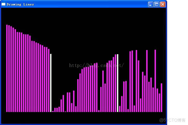Click the tiny bar right after first white bar
Image resolution: width=188 pixels, height=125 pixels.
[x=53, y=111]
